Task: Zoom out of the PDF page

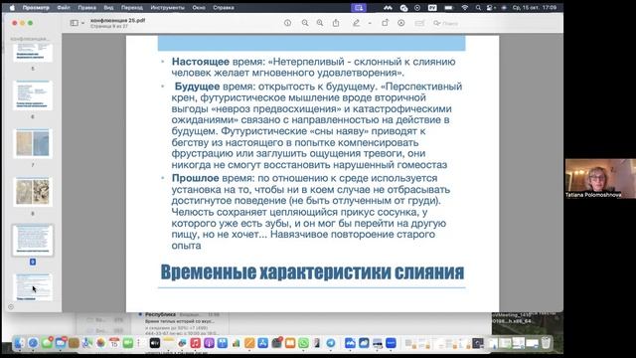Action: 305,23
